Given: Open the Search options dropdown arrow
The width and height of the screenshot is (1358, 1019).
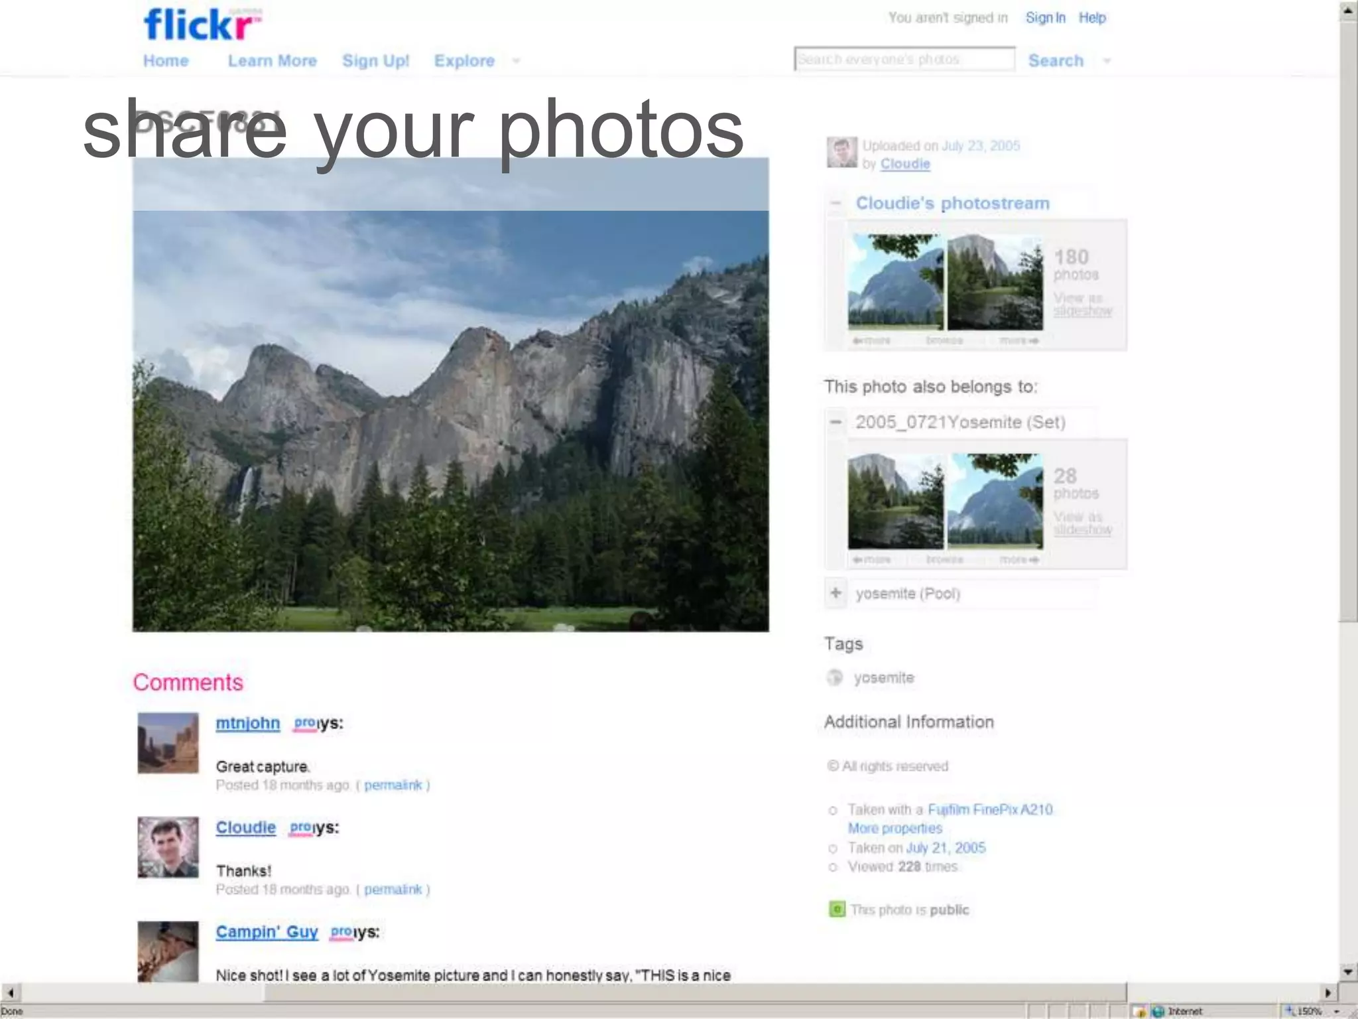Looking at the screenshot, I should [x=1107, y=61].
